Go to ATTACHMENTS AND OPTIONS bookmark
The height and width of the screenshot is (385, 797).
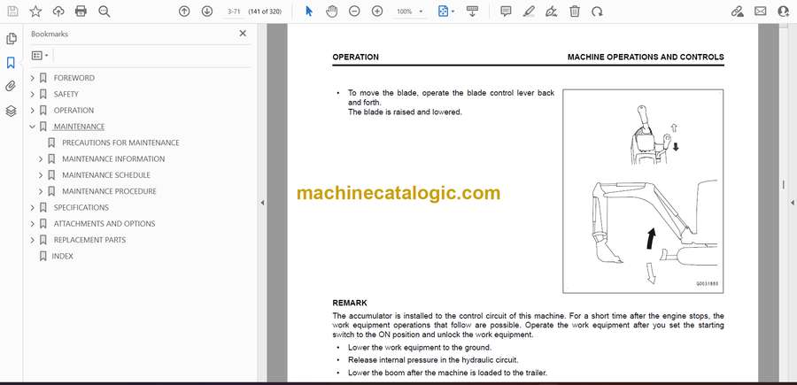pos(104,224)
